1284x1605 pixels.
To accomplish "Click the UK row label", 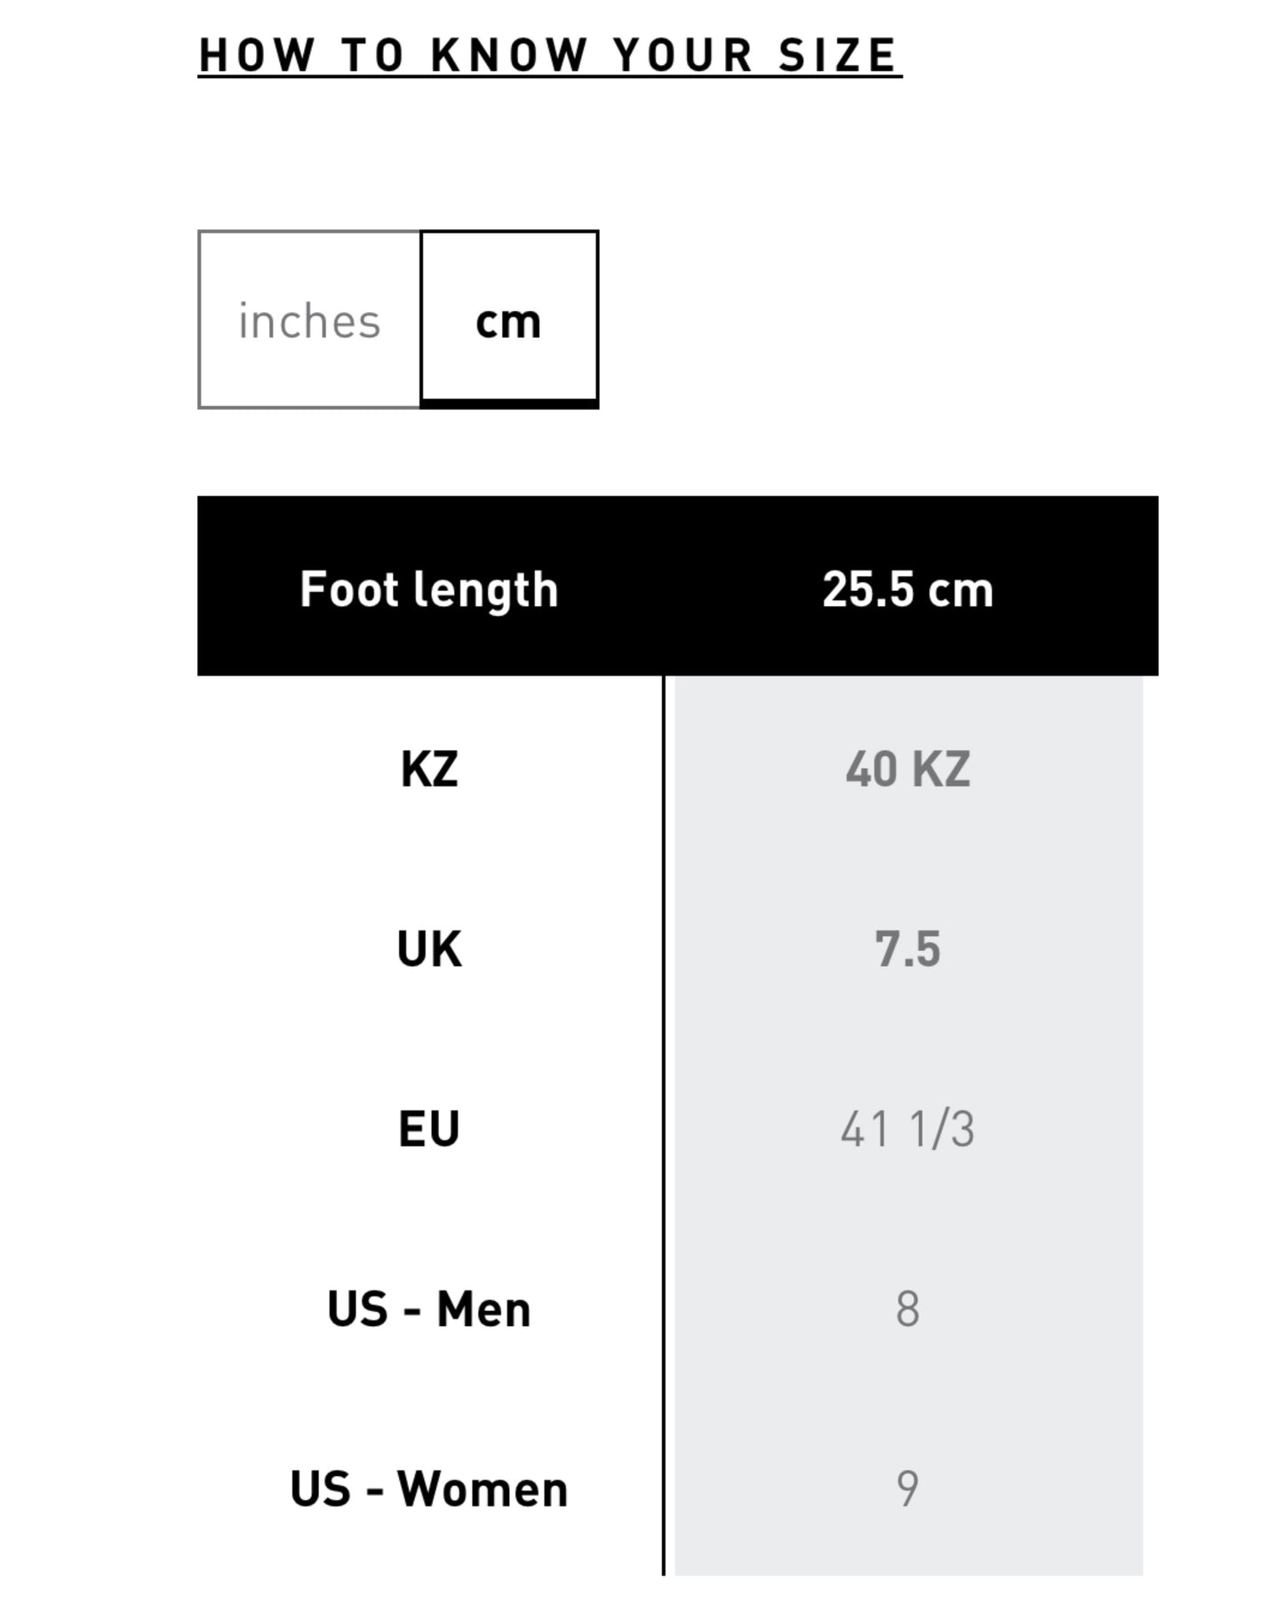I will (x=429, y=949).
